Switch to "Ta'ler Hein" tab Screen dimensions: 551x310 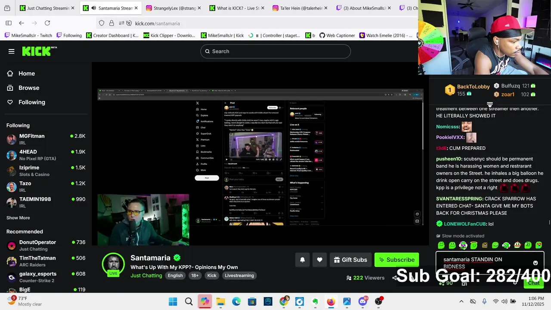[x=301, y=8]
